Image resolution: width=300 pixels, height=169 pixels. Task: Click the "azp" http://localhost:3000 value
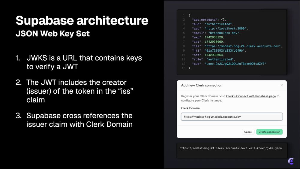coord(226,29)
